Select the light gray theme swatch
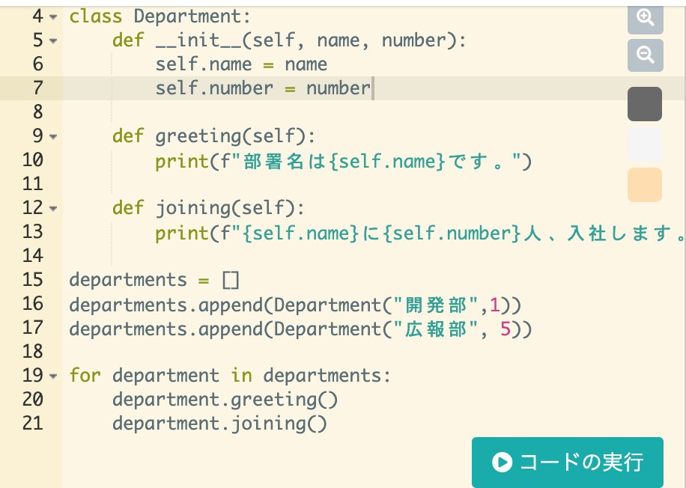The height and width of the screenshot is (488, 686). click(645, 144)
